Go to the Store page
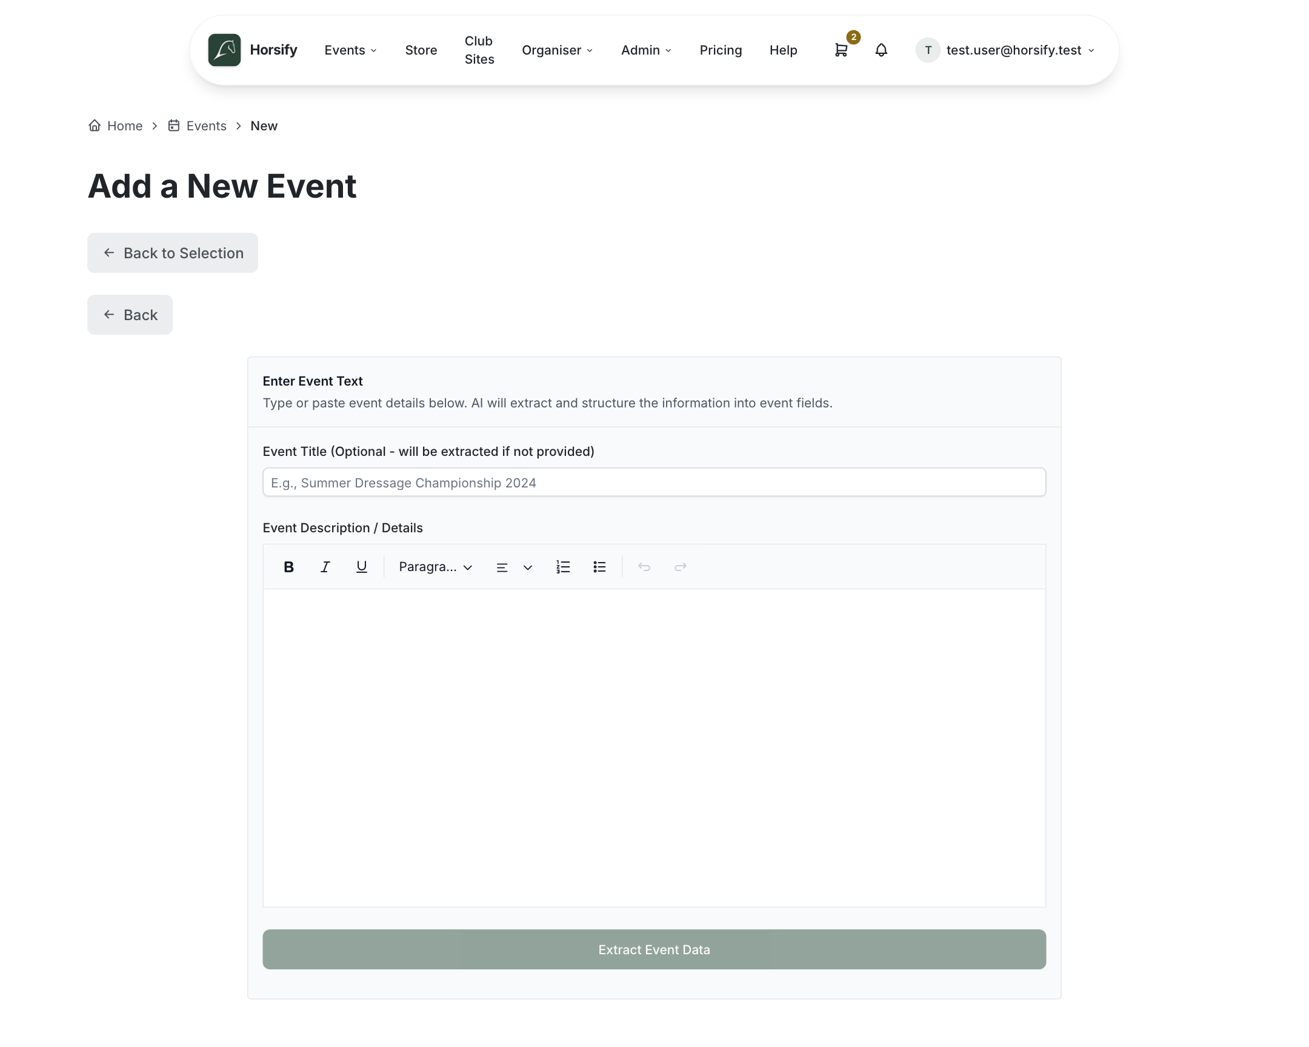Image resolution: width=1309 pixels, height=1047 pixels. (421, 50)
